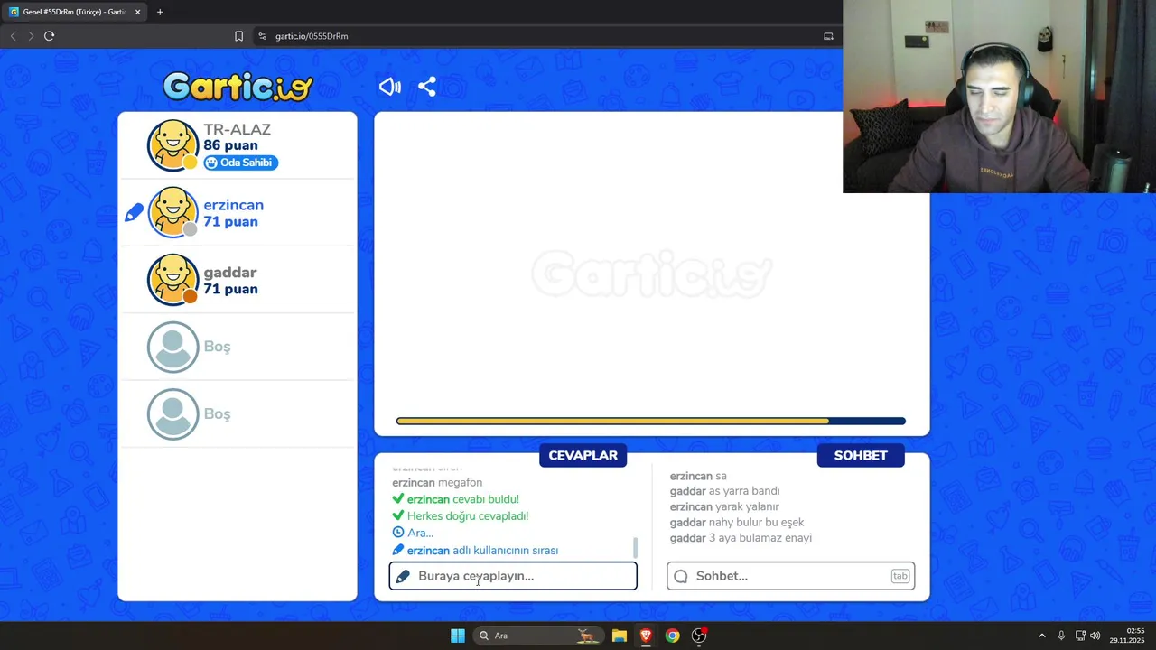This screenshot has width=1156, height=650.
Task: Click the site settings icon in address bar
Action: (x=263, y=36)
